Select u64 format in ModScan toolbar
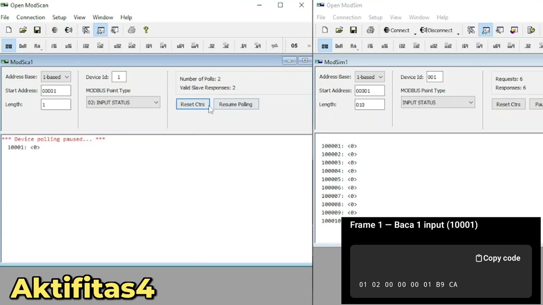The image size is (543, 305). coord(180,46)
